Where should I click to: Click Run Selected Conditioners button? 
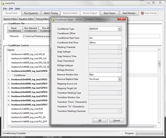coord(30,29)
